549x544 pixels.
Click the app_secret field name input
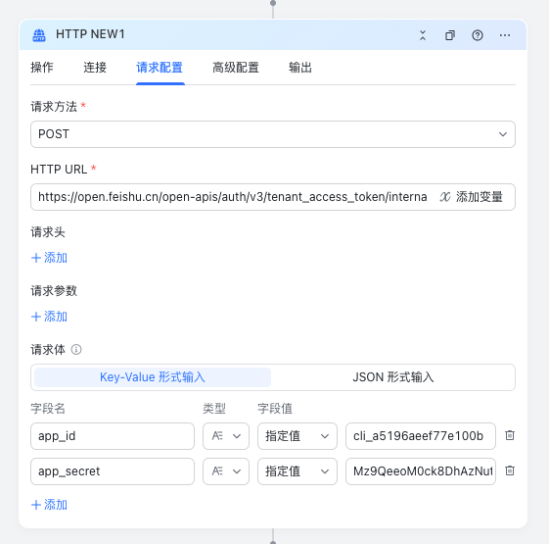(x=113, y=471)
